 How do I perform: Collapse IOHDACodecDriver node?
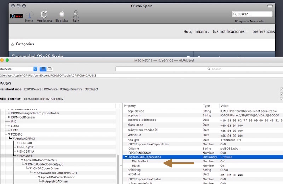pyautogui.click(x=31, y=168)
